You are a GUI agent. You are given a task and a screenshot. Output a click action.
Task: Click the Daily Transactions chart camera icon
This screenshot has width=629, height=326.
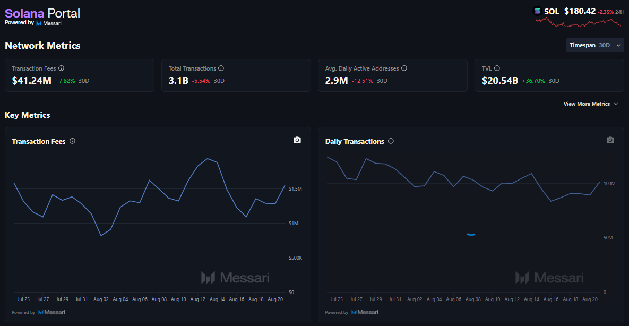(x=610, y=140)
